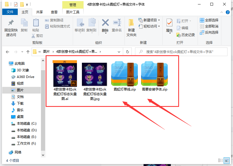Select the .jpg karaoke neon image thumbnail
Screen dimensions: 233x166
click(x=95, y=74)
